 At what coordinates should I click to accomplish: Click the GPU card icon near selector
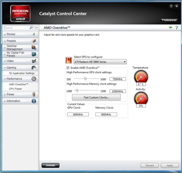pos(69,60)
